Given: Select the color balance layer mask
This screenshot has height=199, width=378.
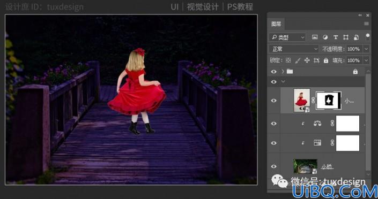Looking at the screenshot, I should pos(347,124).
